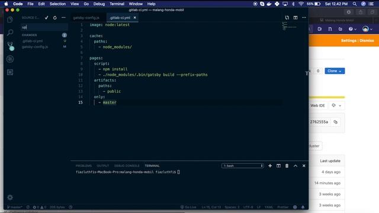The width and height of the screenshot is (379, 213).
Task: Close the terminal panel
Action: (304, 166)
